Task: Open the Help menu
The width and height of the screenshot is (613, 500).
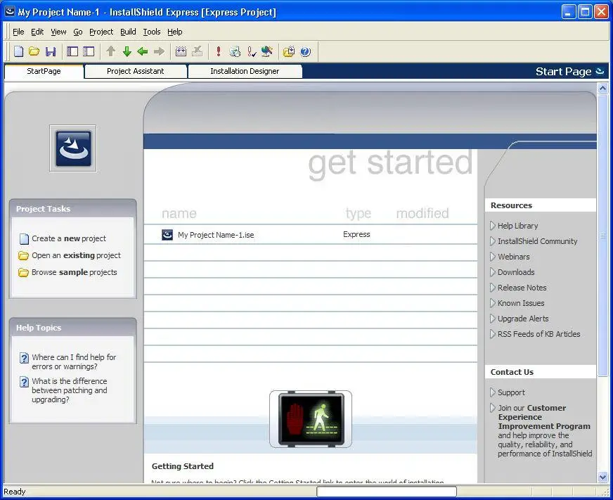Action: (175, 32)
